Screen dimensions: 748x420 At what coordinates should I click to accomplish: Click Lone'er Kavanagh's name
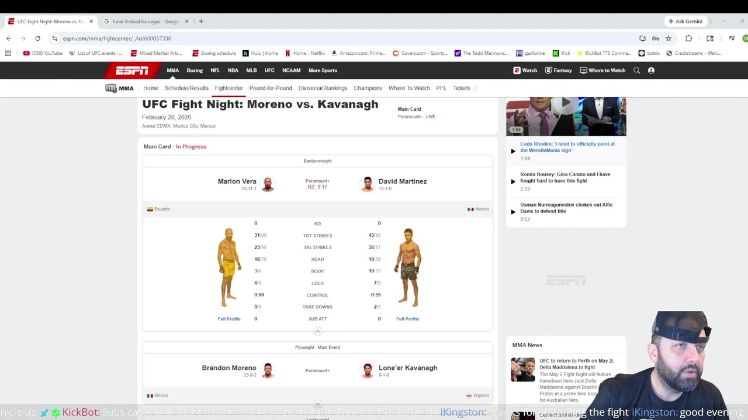408,368
